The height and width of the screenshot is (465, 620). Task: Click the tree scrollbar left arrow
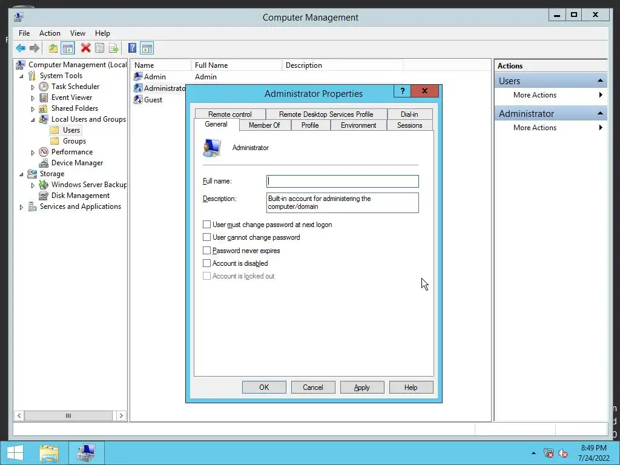[x=19, y=415]
